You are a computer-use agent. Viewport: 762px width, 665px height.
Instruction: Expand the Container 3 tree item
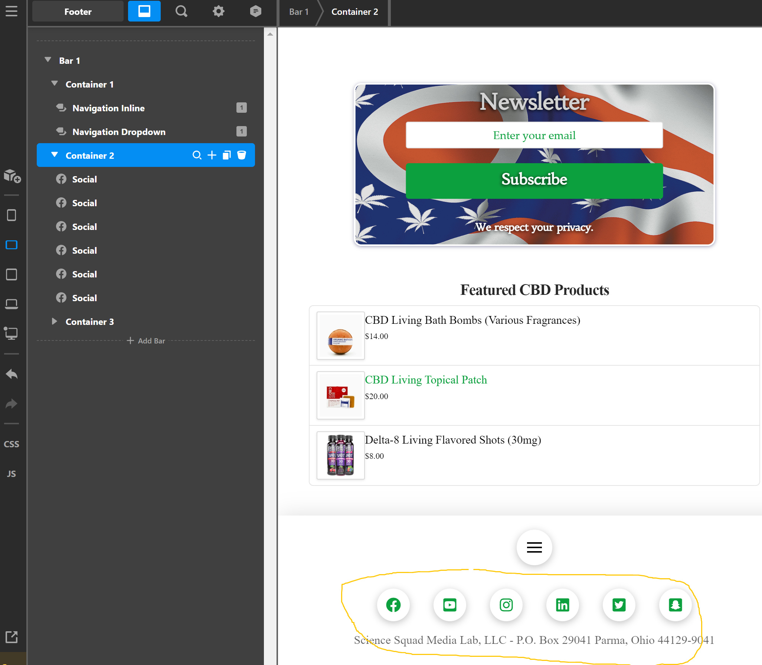click(x=55, y=321)
